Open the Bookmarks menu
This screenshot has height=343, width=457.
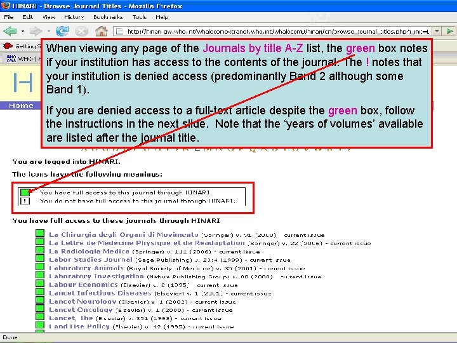coord(108,17)
